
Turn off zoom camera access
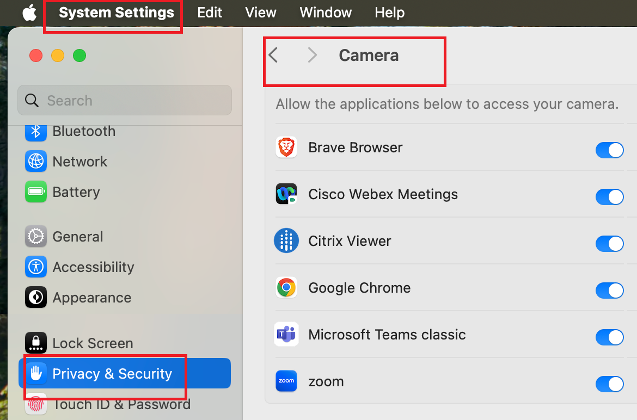609,384
